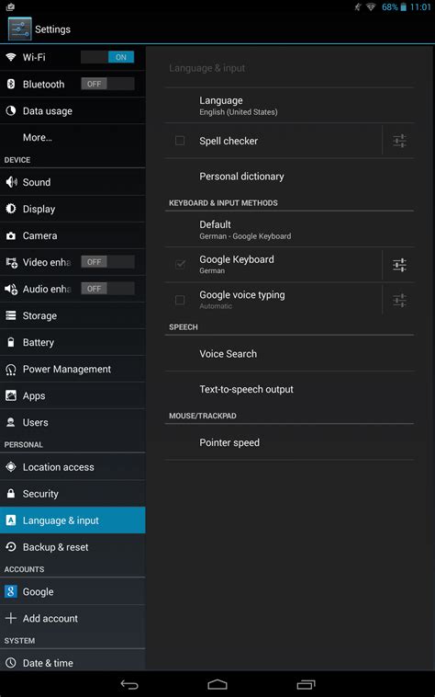The width and height of the screenshot is (435, 697).
Task: Select Power Management in the sidebar
Action: 72,369
